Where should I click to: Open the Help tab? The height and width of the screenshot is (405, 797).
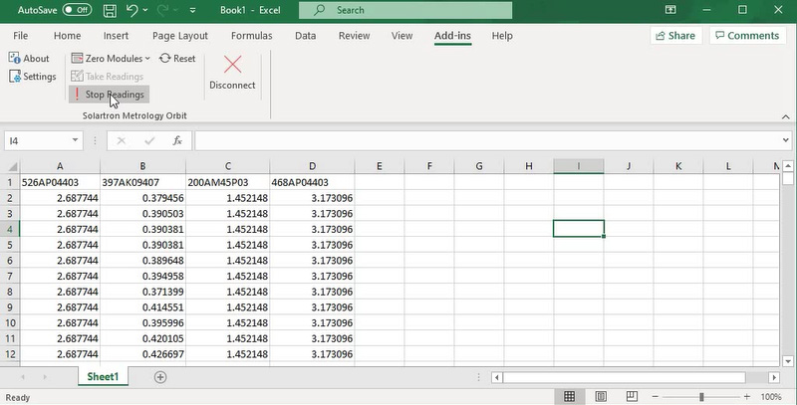coord(502,36)
